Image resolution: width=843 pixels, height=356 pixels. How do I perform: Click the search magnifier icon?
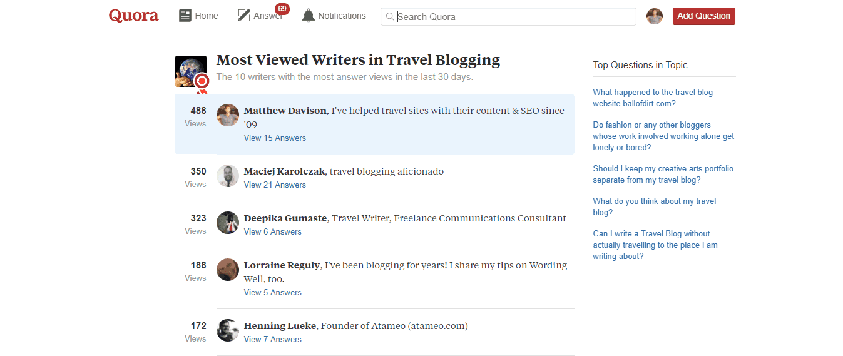(x=390, y=17)
